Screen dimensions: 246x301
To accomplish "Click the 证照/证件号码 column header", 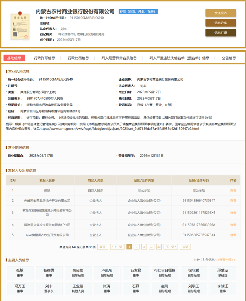I will [x=199, y=180].
